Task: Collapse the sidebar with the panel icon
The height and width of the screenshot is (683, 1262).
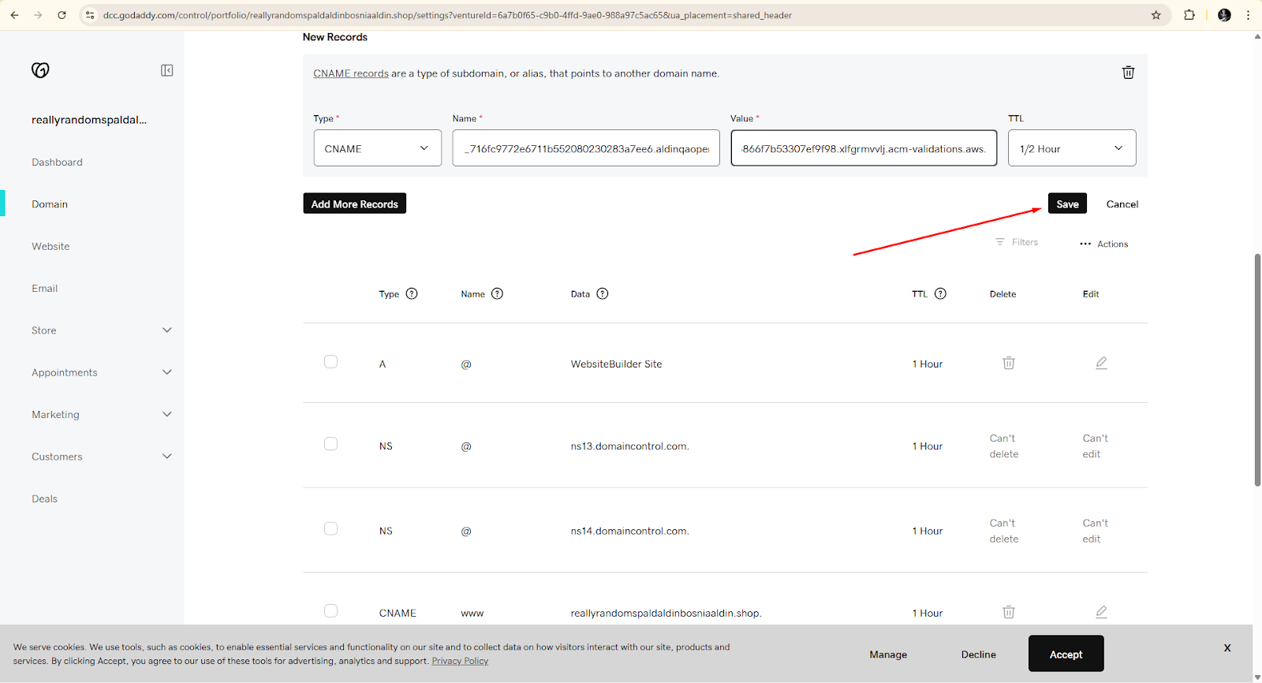Action: [167, 70]
